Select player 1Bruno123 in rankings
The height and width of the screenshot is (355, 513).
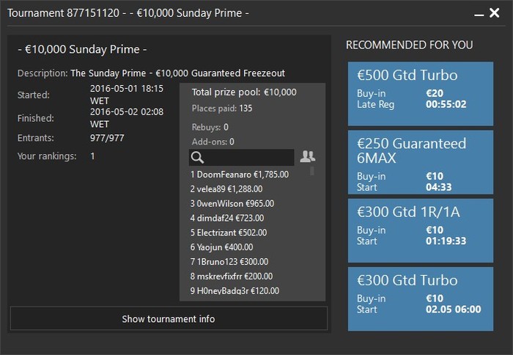[x=229, y=262]
